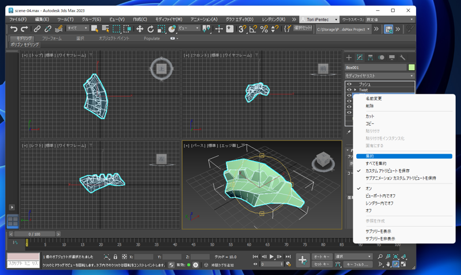The image size is (461, 275).
Task: Click the キー フィルタ button
Action: click(358, 264)
